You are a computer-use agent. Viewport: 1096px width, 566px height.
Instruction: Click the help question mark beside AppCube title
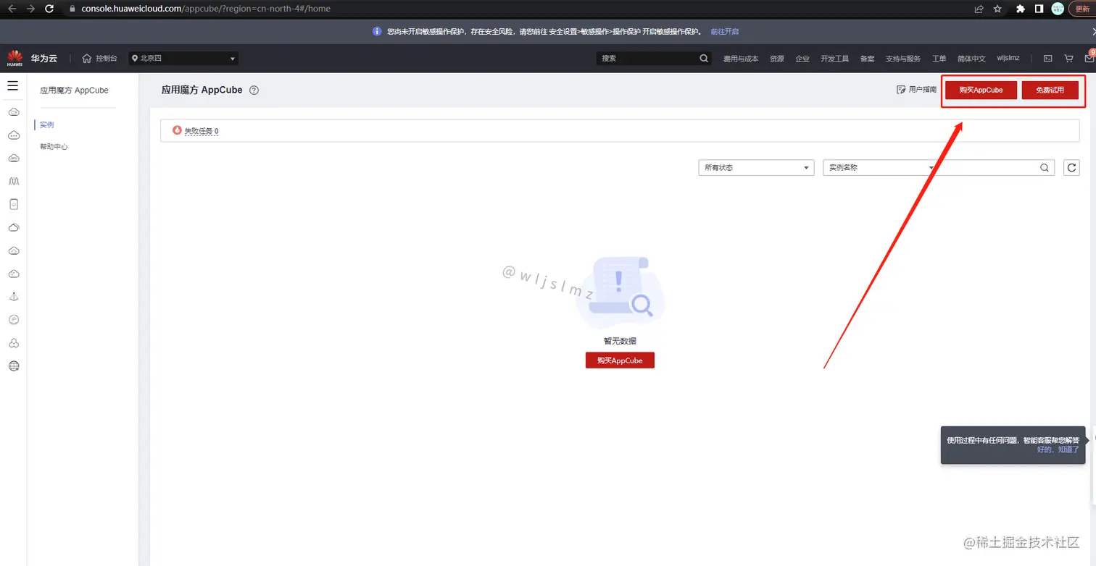(x=254, y=90)
